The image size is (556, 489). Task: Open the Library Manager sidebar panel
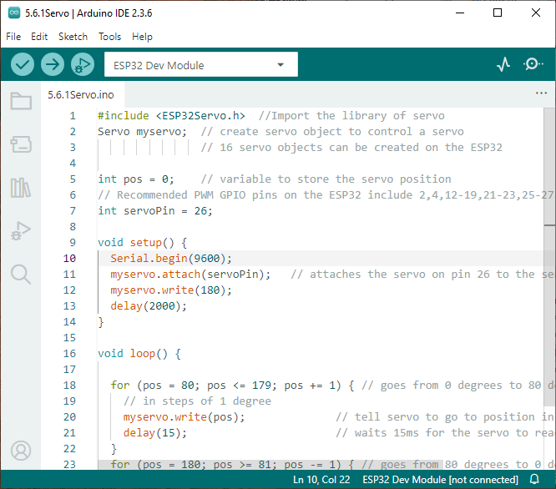[21, 188]
